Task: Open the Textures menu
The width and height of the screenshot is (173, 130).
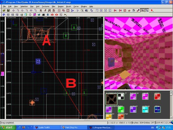Action: point(46,6)
